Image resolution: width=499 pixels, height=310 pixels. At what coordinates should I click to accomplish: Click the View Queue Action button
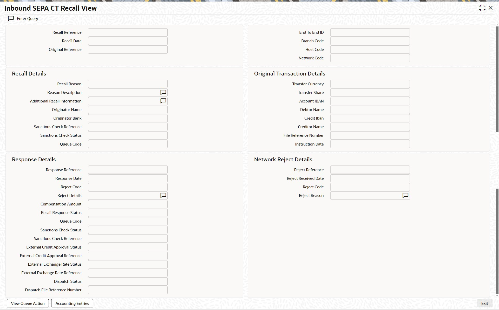28,303
